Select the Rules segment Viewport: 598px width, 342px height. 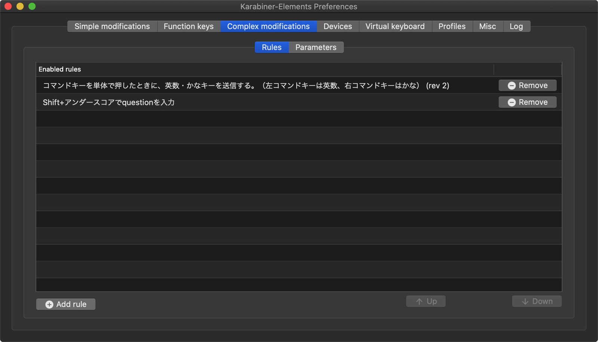pos(272,47)
